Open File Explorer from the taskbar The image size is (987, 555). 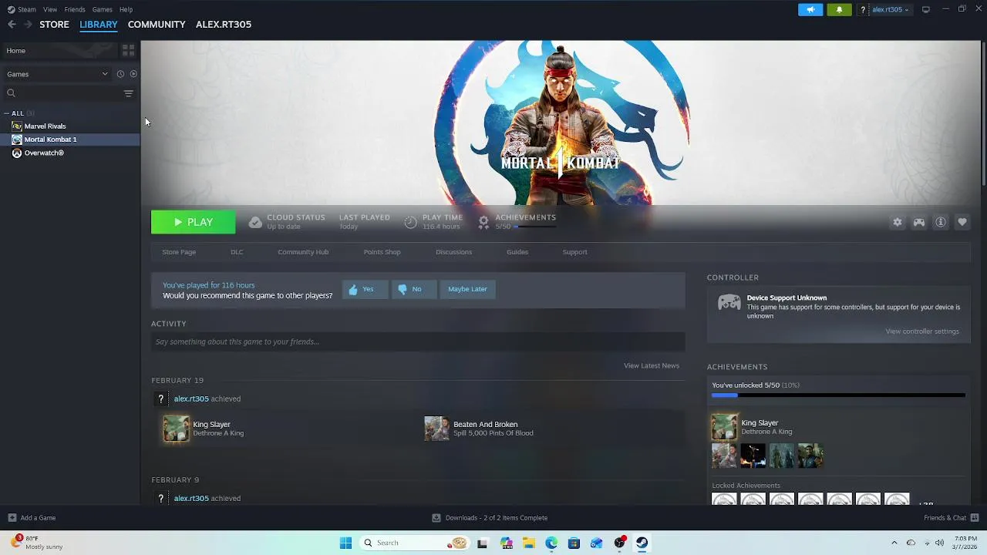pos(529,543)
